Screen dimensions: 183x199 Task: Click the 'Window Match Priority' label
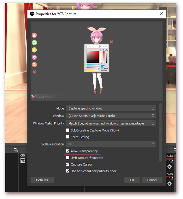coord(48,123)
